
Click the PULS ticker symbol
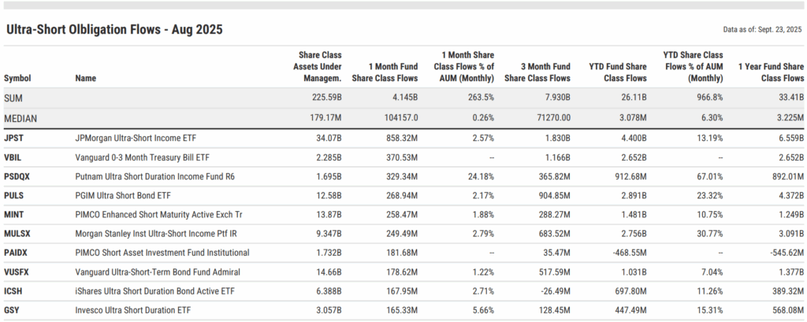pos(14,195)
